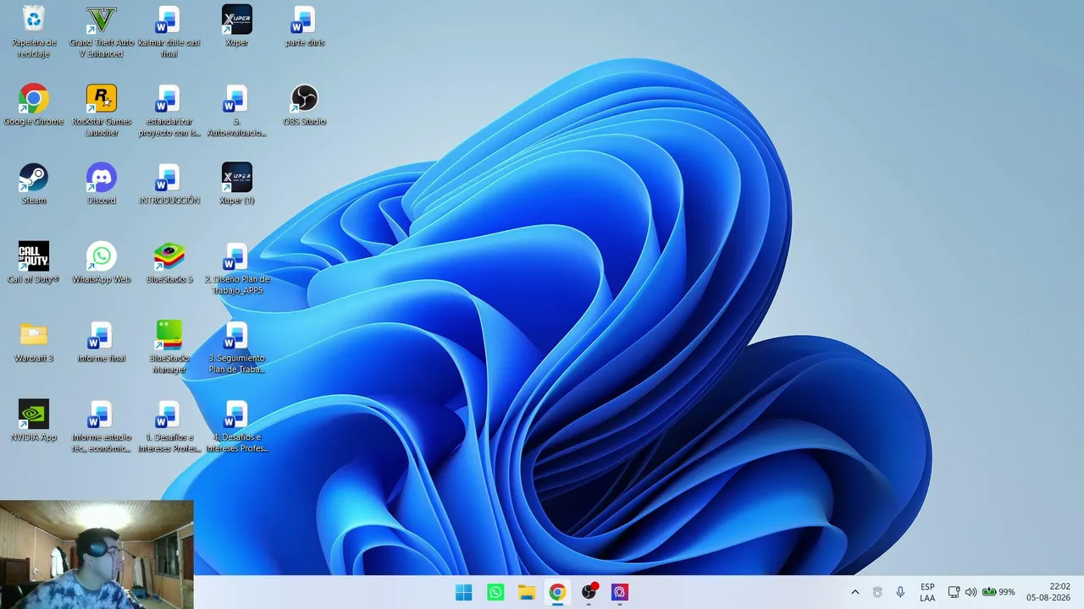The height and width of the screenshot is (609, 1084).
Task: Switch to OBS Studio in the taskbar
Action: 589,592
